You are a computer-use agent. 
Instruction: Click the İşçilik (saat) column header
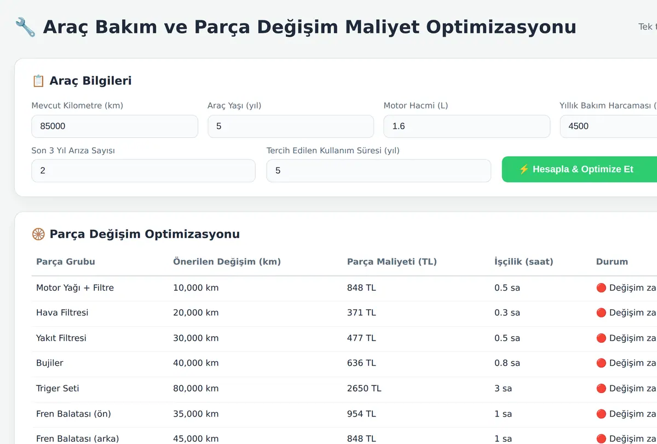tap(524, 262)
